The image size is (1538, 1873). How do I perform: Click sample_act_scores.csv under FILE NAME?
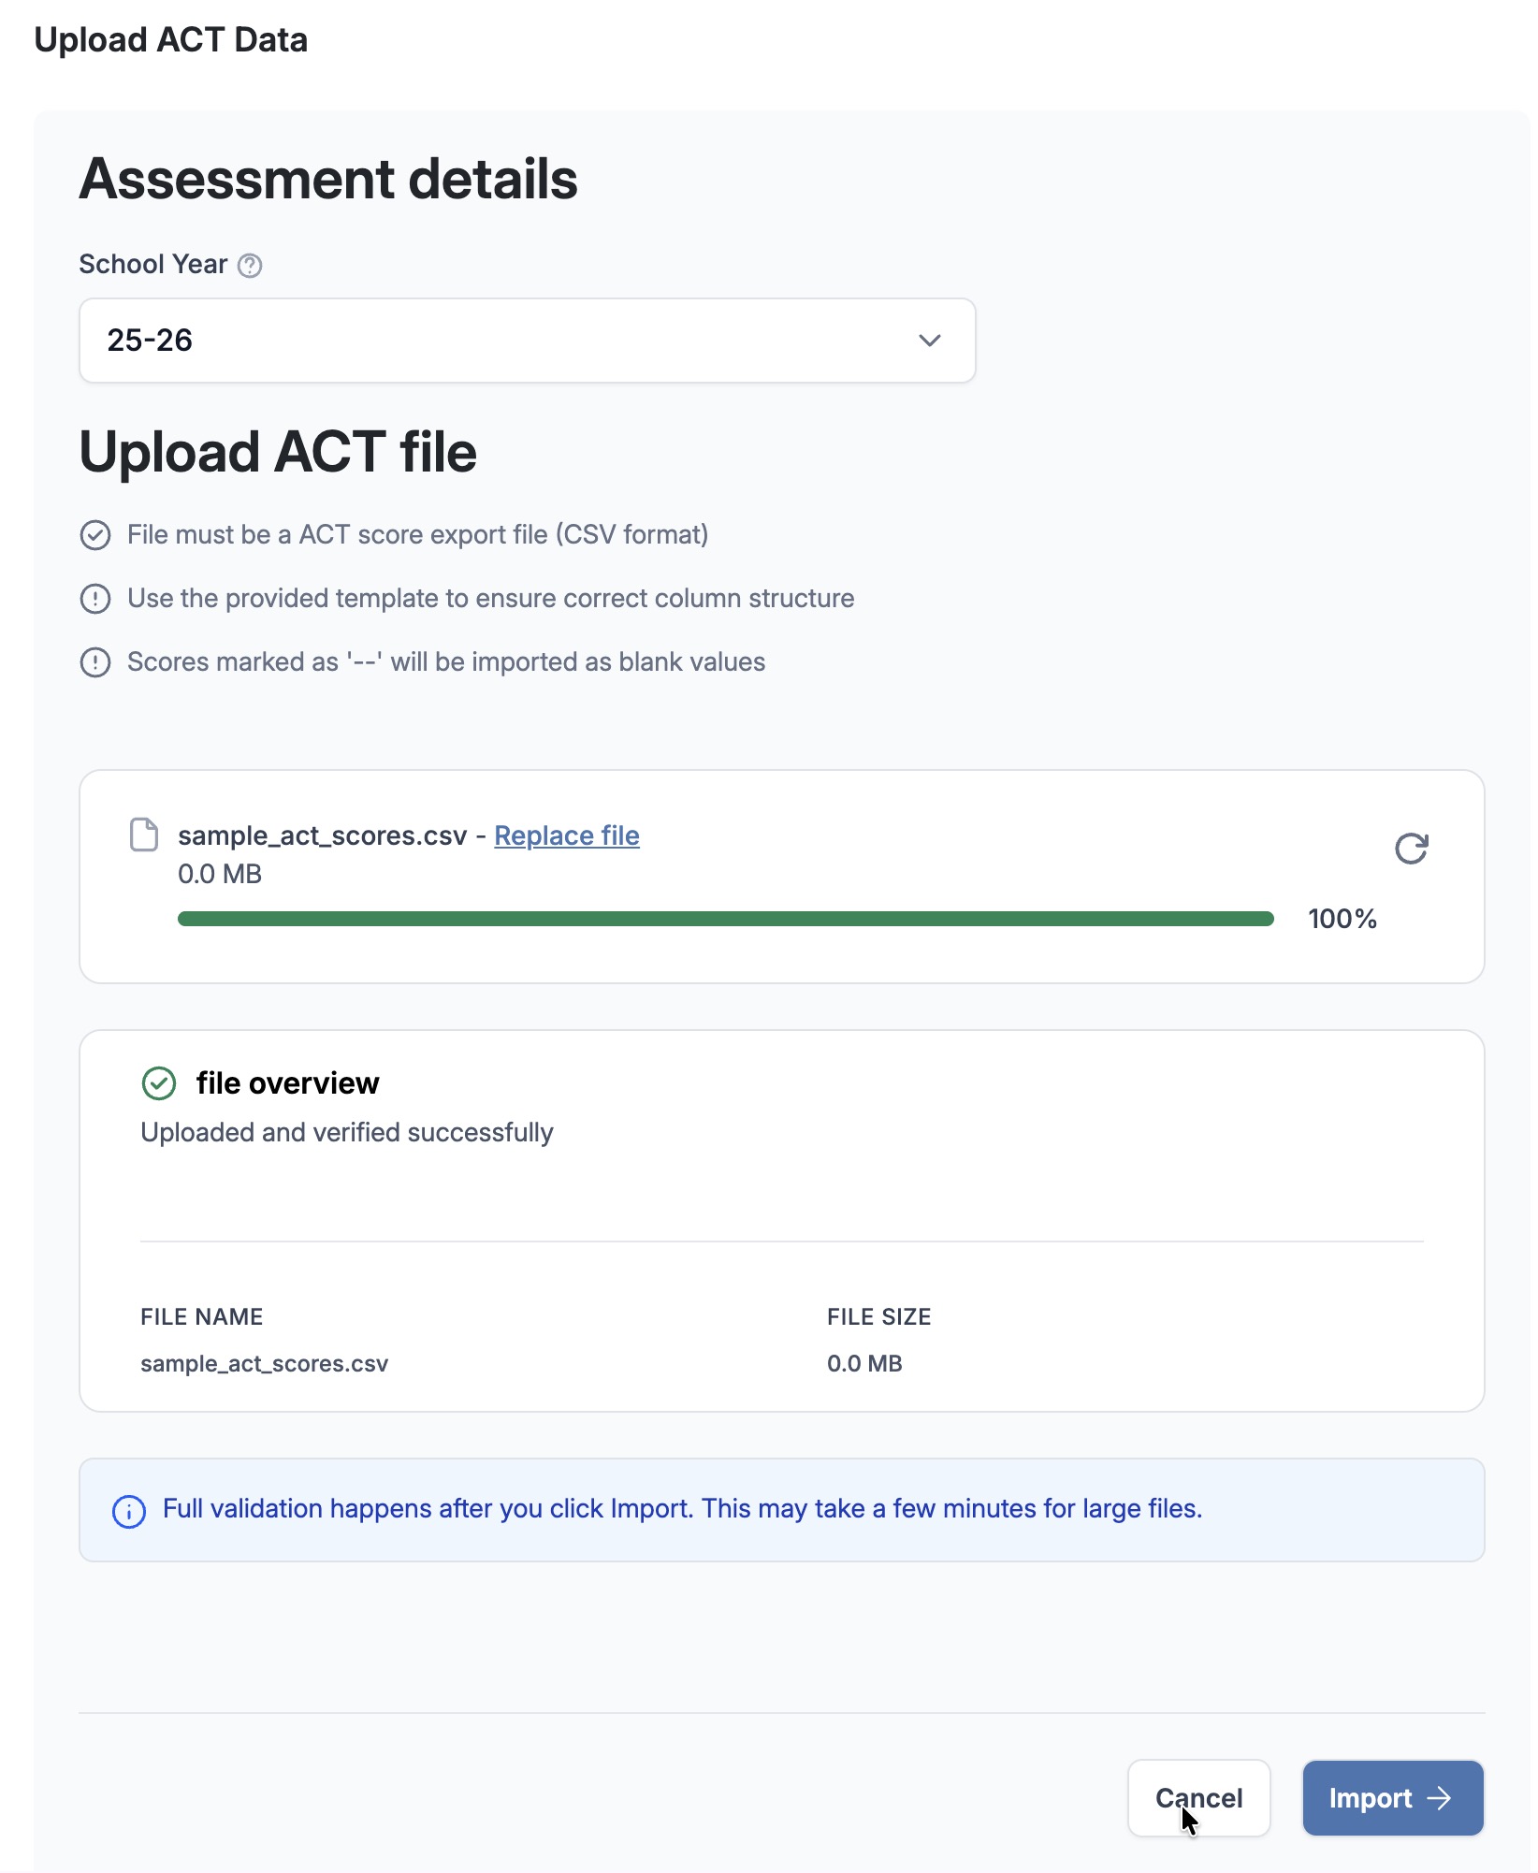264,1363
